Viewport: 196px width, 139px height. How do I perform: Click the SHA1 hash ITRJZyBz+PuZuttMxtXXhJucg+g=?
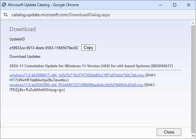coord(37,90)
